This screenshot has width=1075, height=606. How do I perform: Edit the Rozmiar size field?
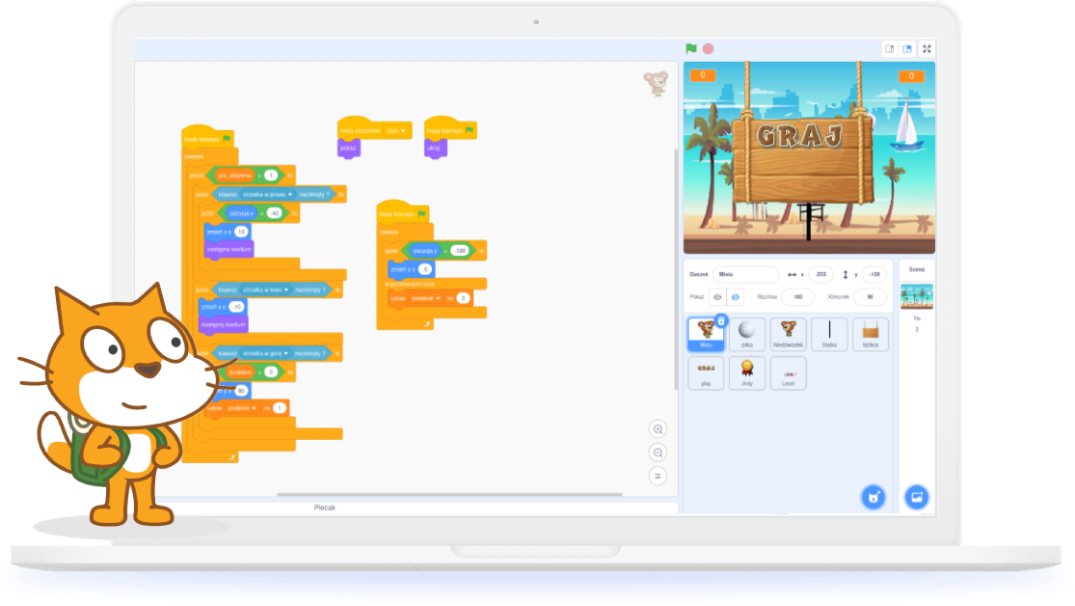tap(798, 297)
